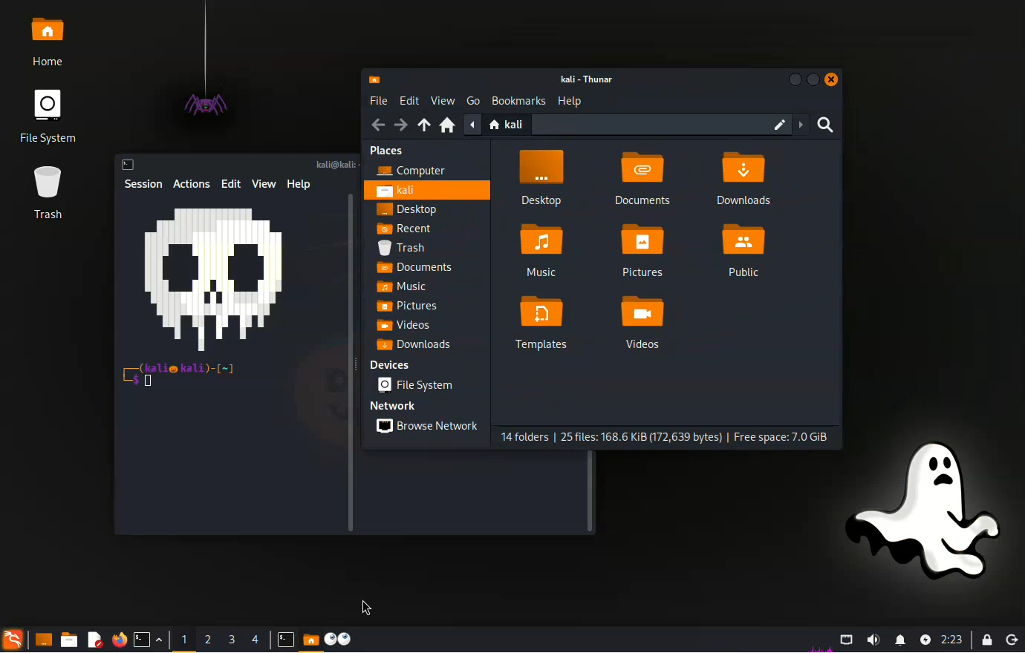Go back in Thunar navigation history
The image size is (1025, 653).
[378, 125]
